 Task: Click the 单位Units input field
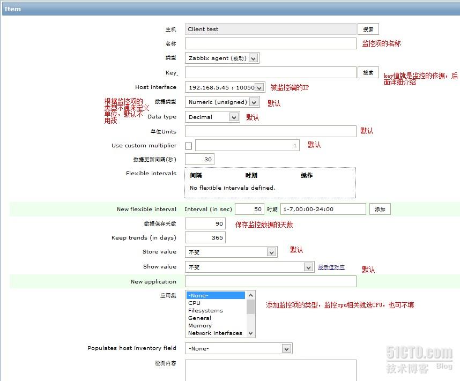pos(271,131)
